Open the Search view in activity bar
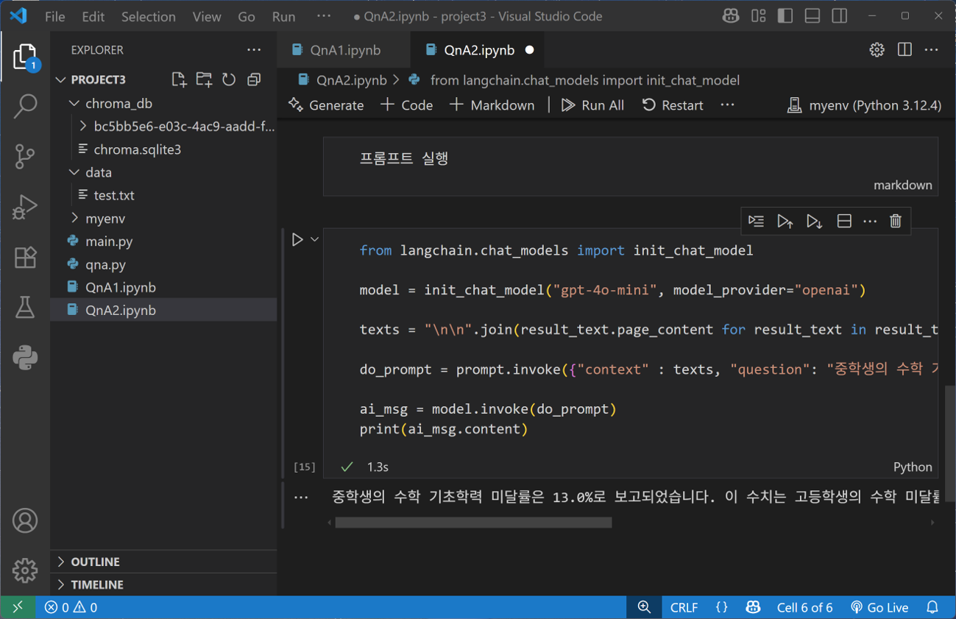The width and height of the screenshot is (956, 619). [25, 106]
